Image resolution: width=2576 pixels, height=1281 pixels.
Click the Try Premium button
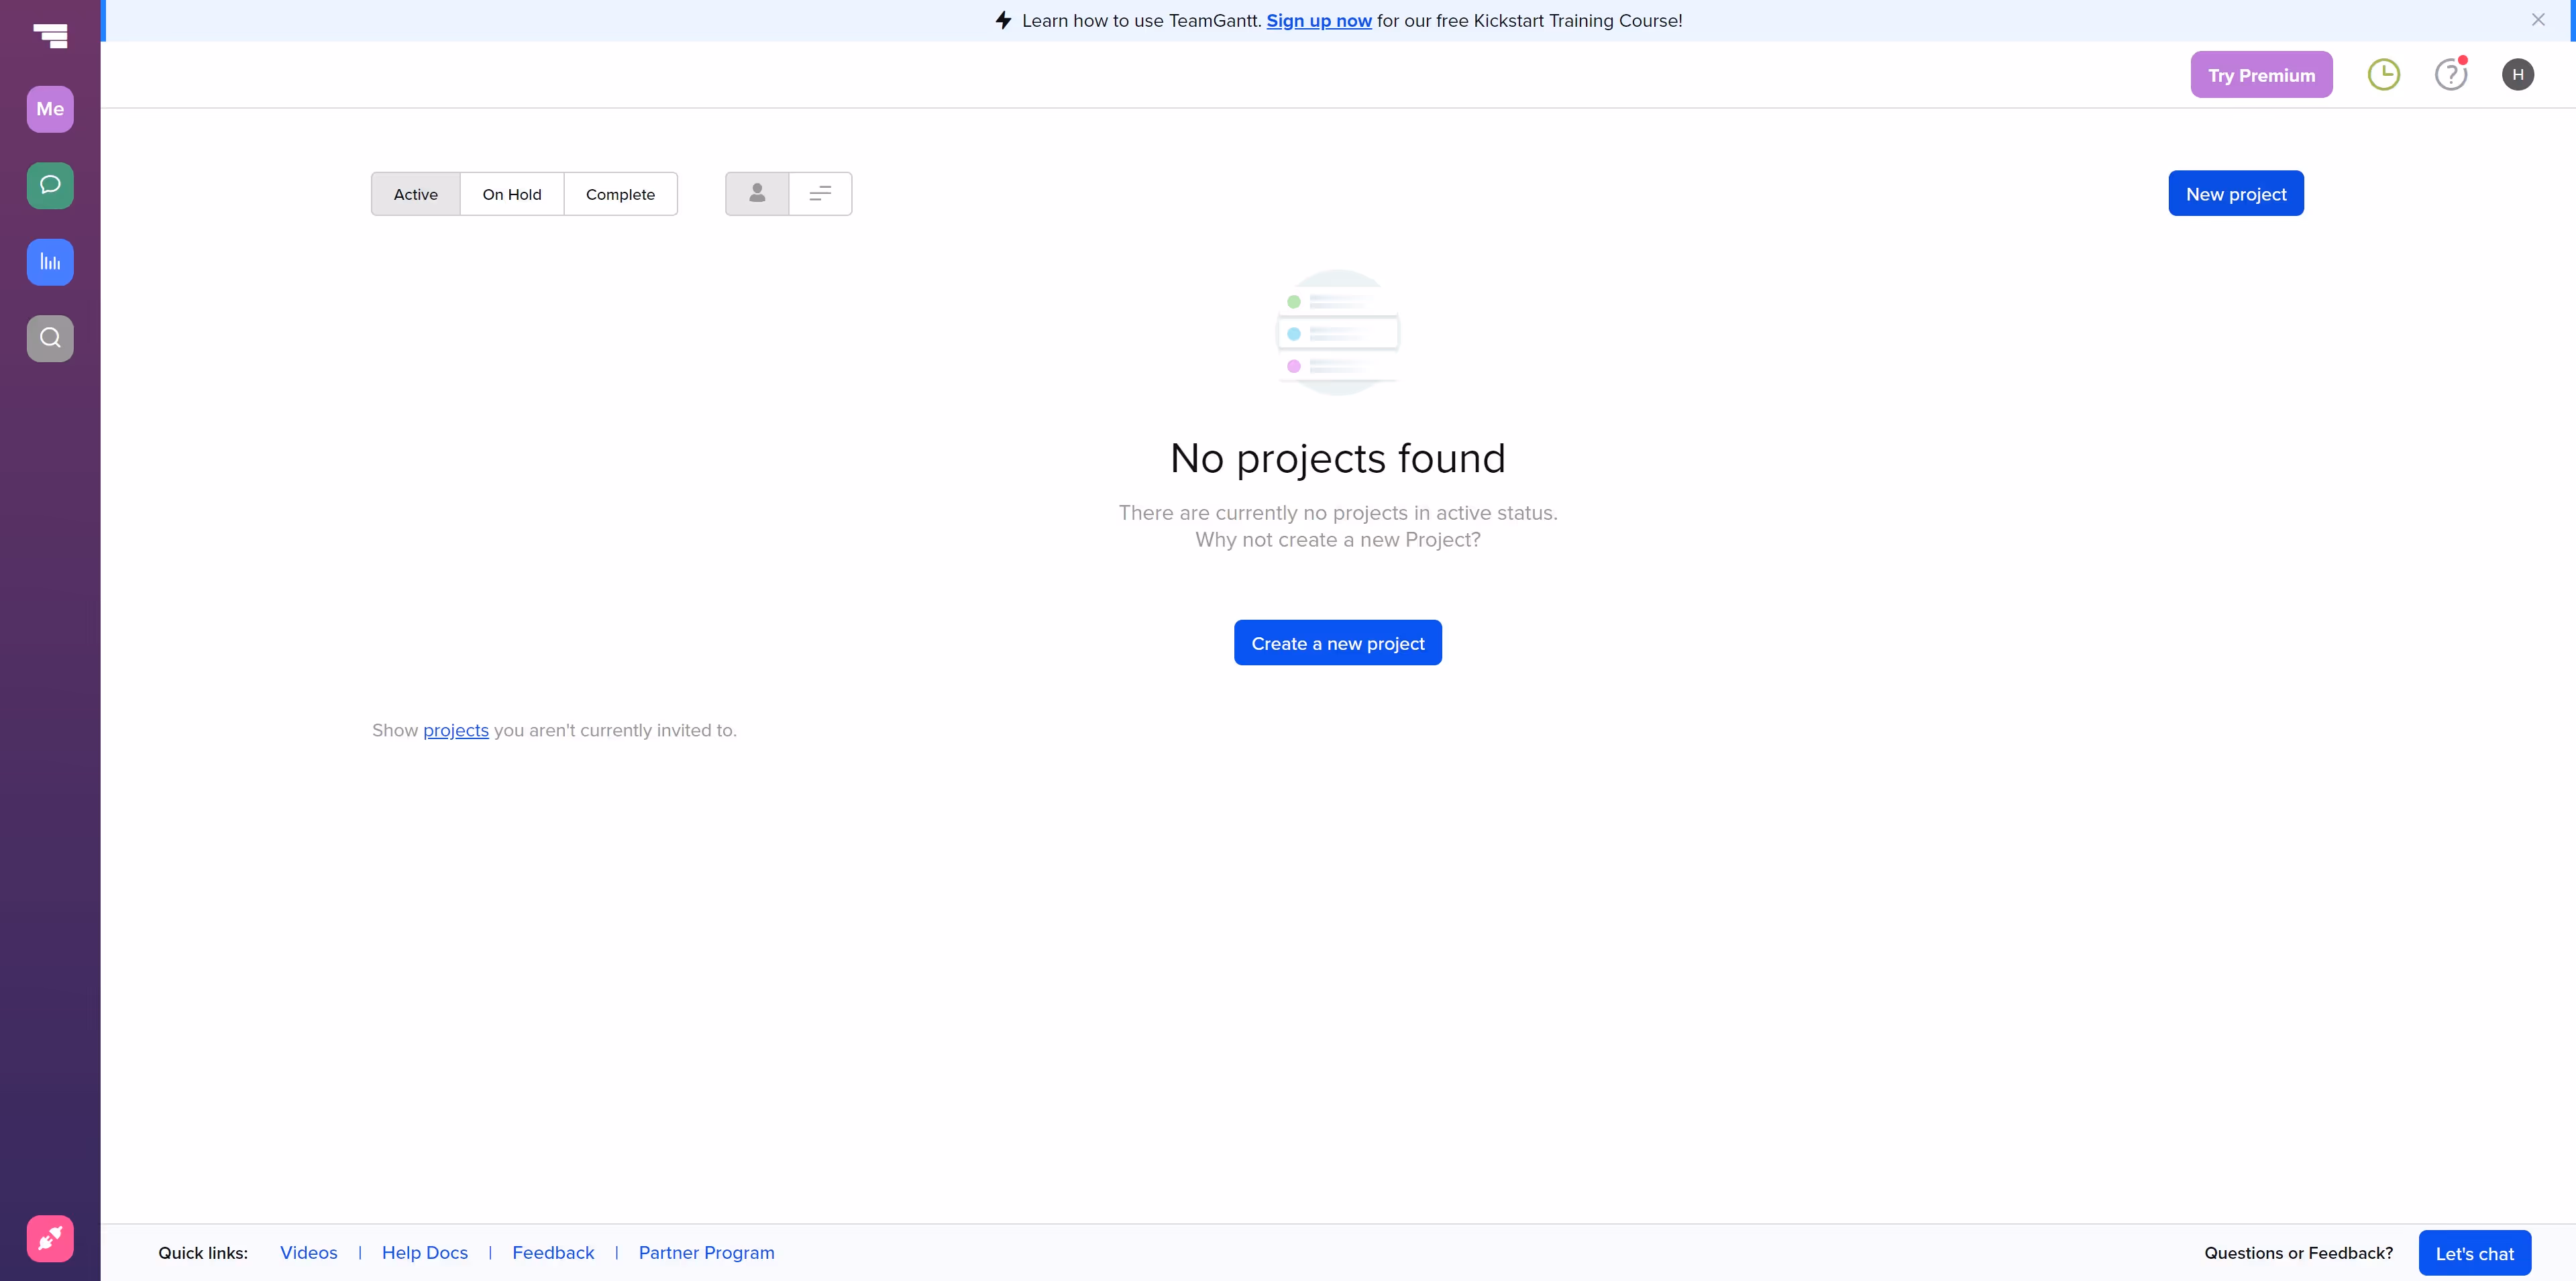(2261, 75)
